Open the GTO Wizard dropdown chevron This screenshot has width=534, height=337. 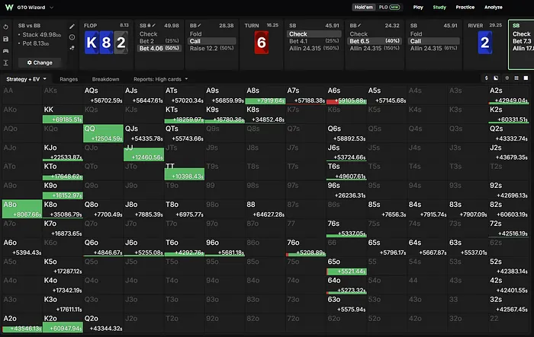pyautogui.click(x=51, y=7)
